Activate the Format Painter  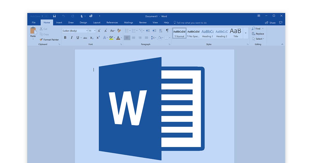[x=49, y=40]
